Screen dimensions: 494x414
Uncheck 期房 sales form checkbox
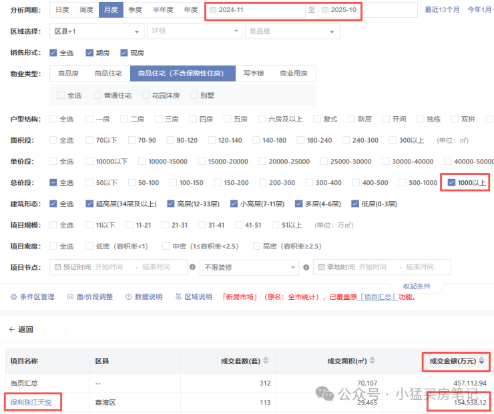click(89, 53)
